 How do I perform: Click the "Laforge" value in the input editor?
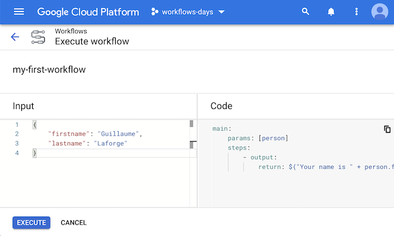[110, 143]
